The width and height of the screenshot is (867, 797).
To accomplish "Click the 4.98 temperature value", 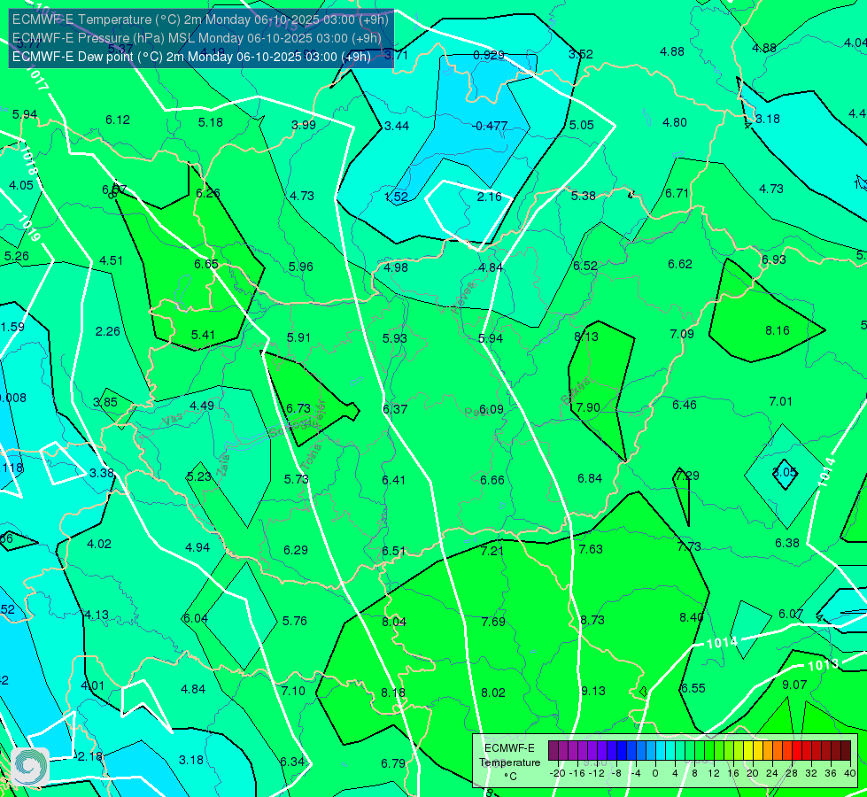I will click(x=396, y=267).
